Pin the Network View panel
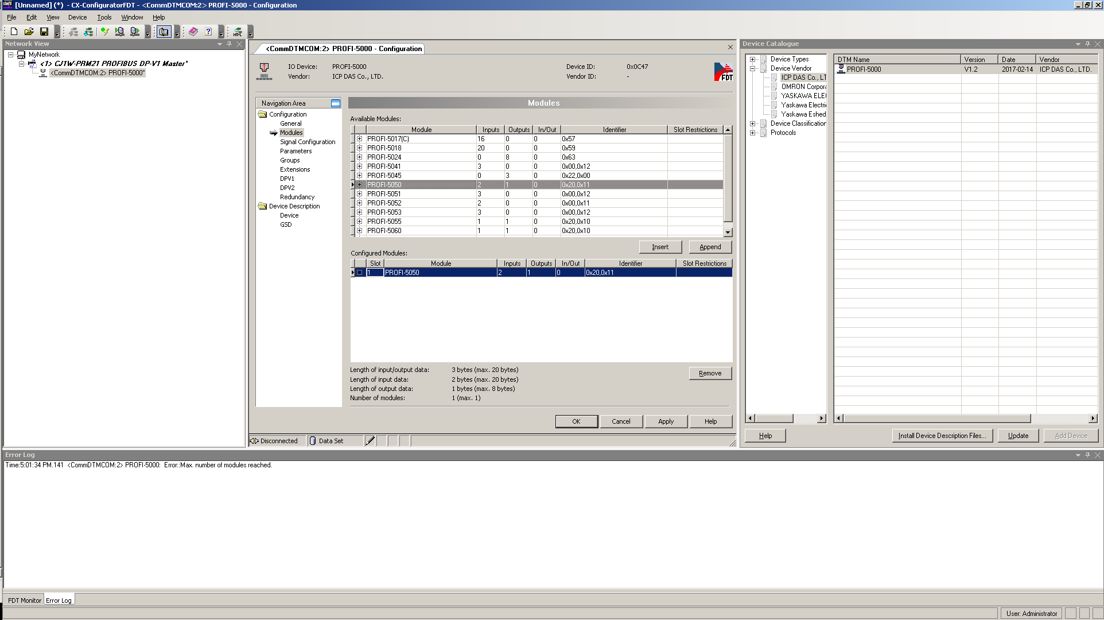This screenshot has width=1104, height=620. coord(230,44)
